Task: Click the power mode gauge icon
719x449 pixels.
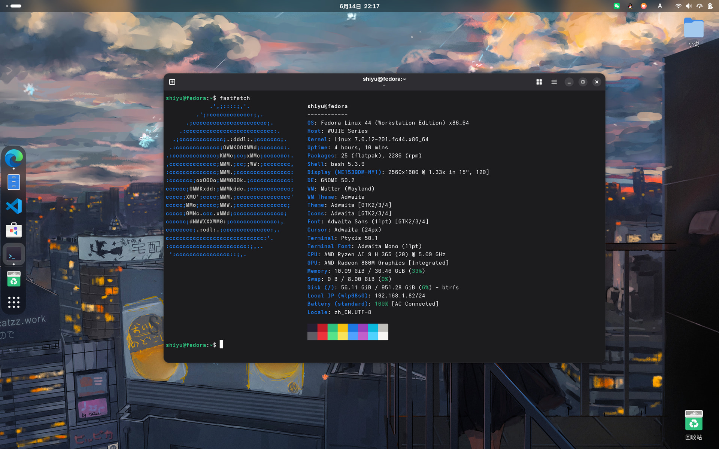Action: coord(699,6)
